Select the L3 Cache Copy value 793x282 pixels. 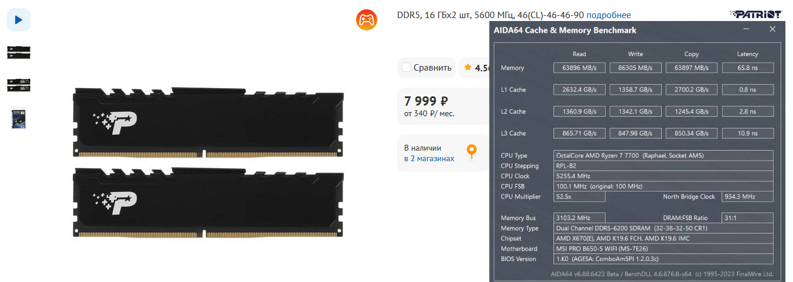[x=692, y=133]
